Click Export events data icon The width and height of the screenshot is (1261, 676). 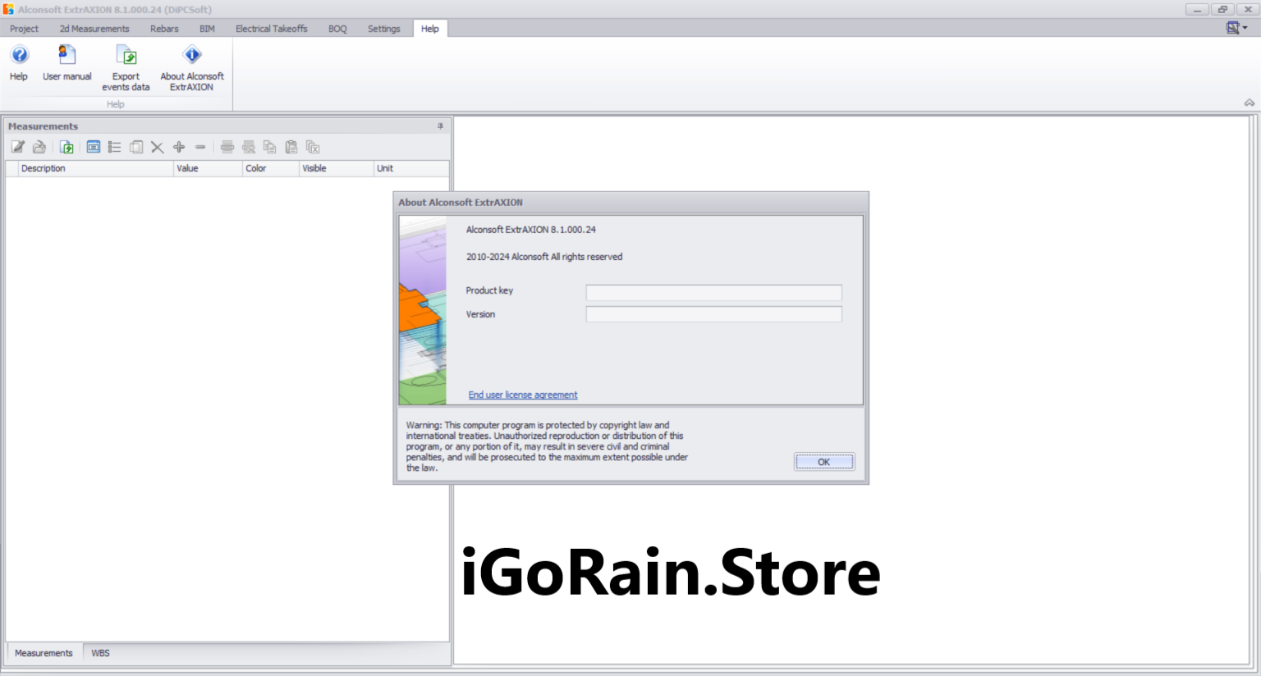point(126,56)
